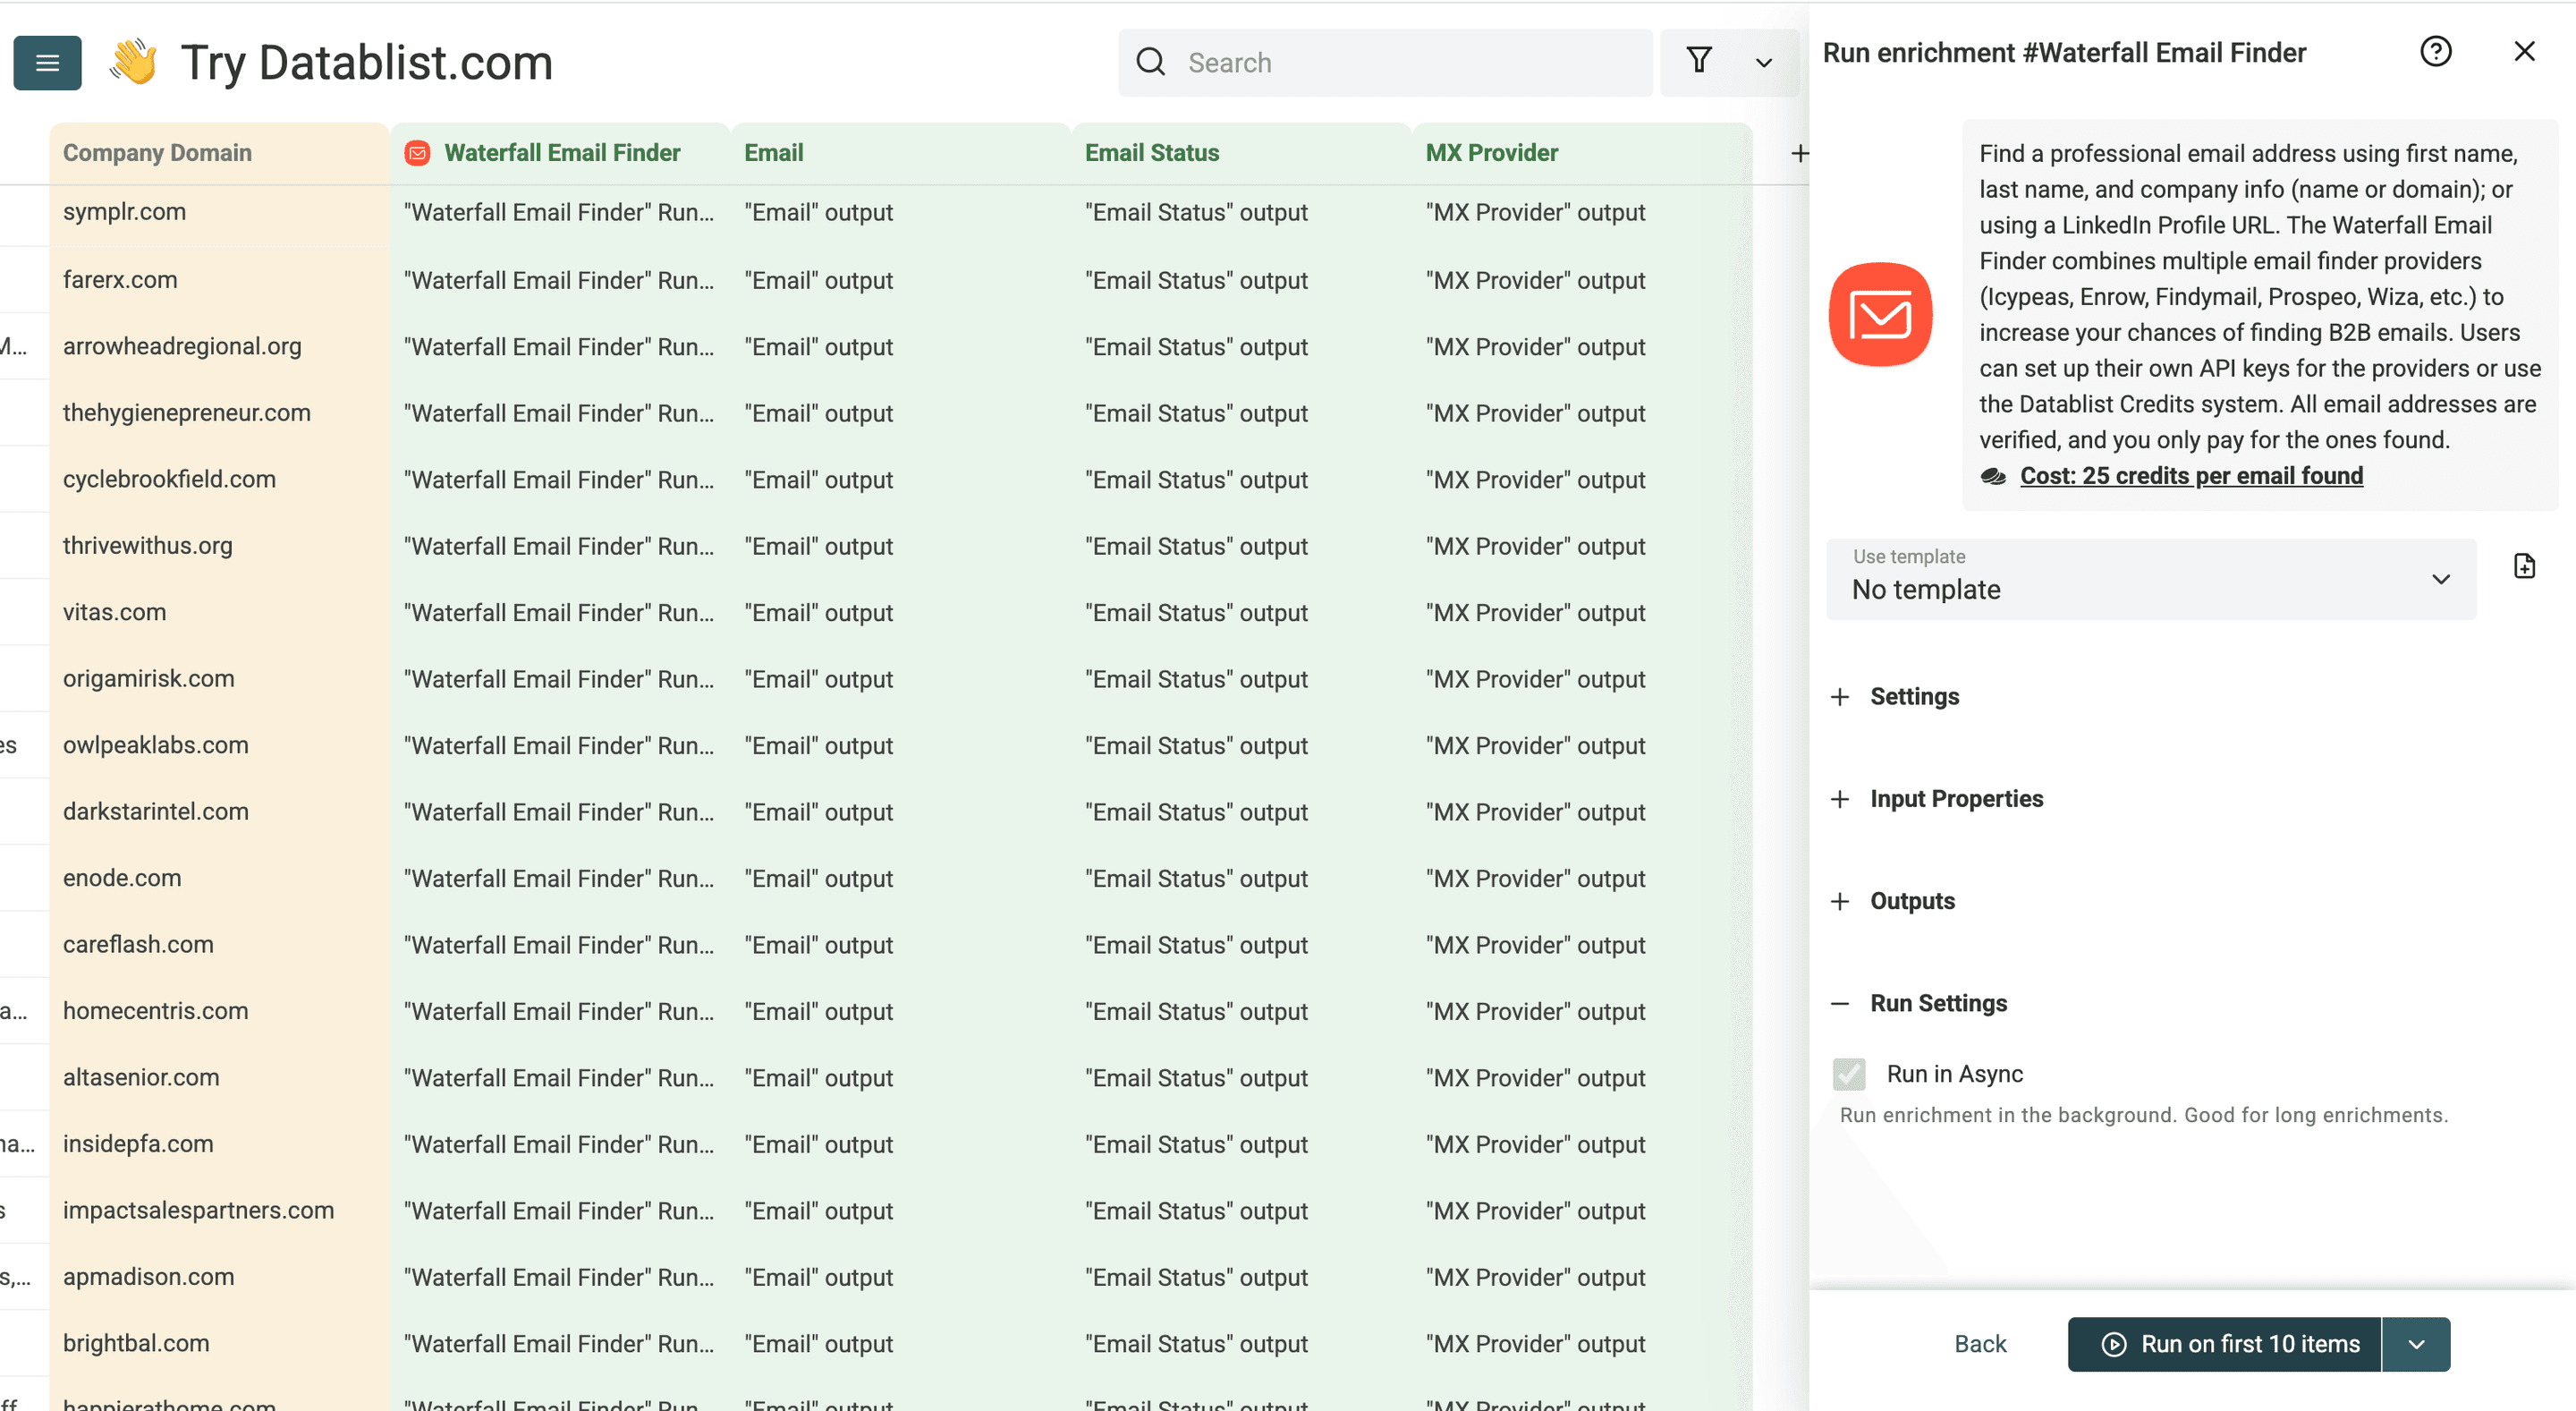Close the Run enrichment panel
2576x1411 pixels.
(2523, 51)
